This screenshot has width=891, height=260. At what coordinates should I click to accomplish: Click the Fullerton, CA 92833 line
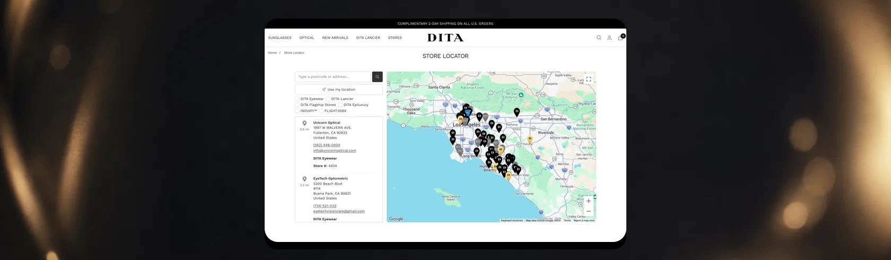click(x=330, y=133)
